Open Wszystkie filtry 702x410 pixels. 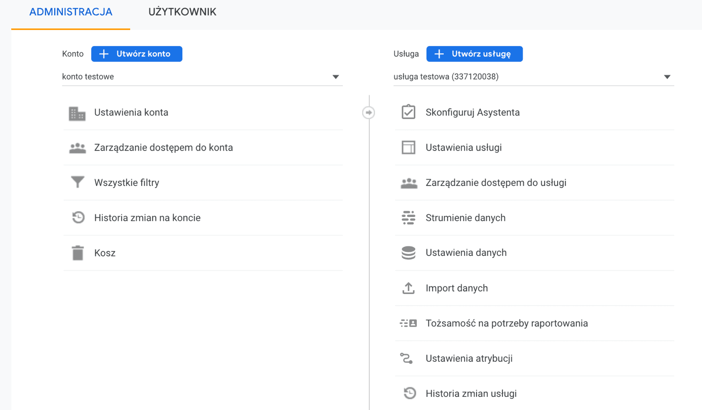pos(203,182)
